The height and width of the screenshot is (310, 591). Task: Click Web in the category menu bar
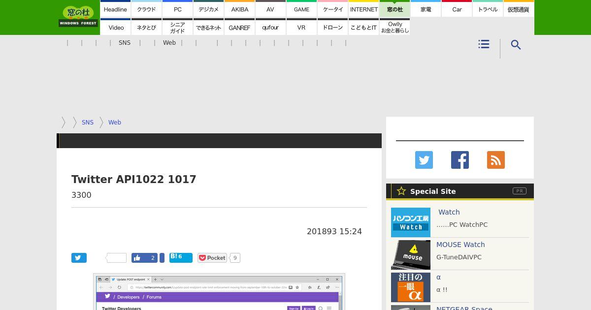(169, 43)
